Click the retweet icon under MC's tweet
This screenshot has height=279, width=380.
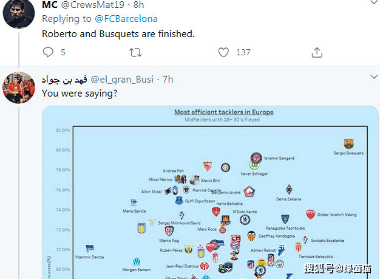click(135, 52)
